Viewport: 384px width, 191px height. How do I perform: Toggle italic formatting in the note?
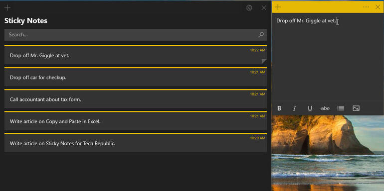pos(295,108)
